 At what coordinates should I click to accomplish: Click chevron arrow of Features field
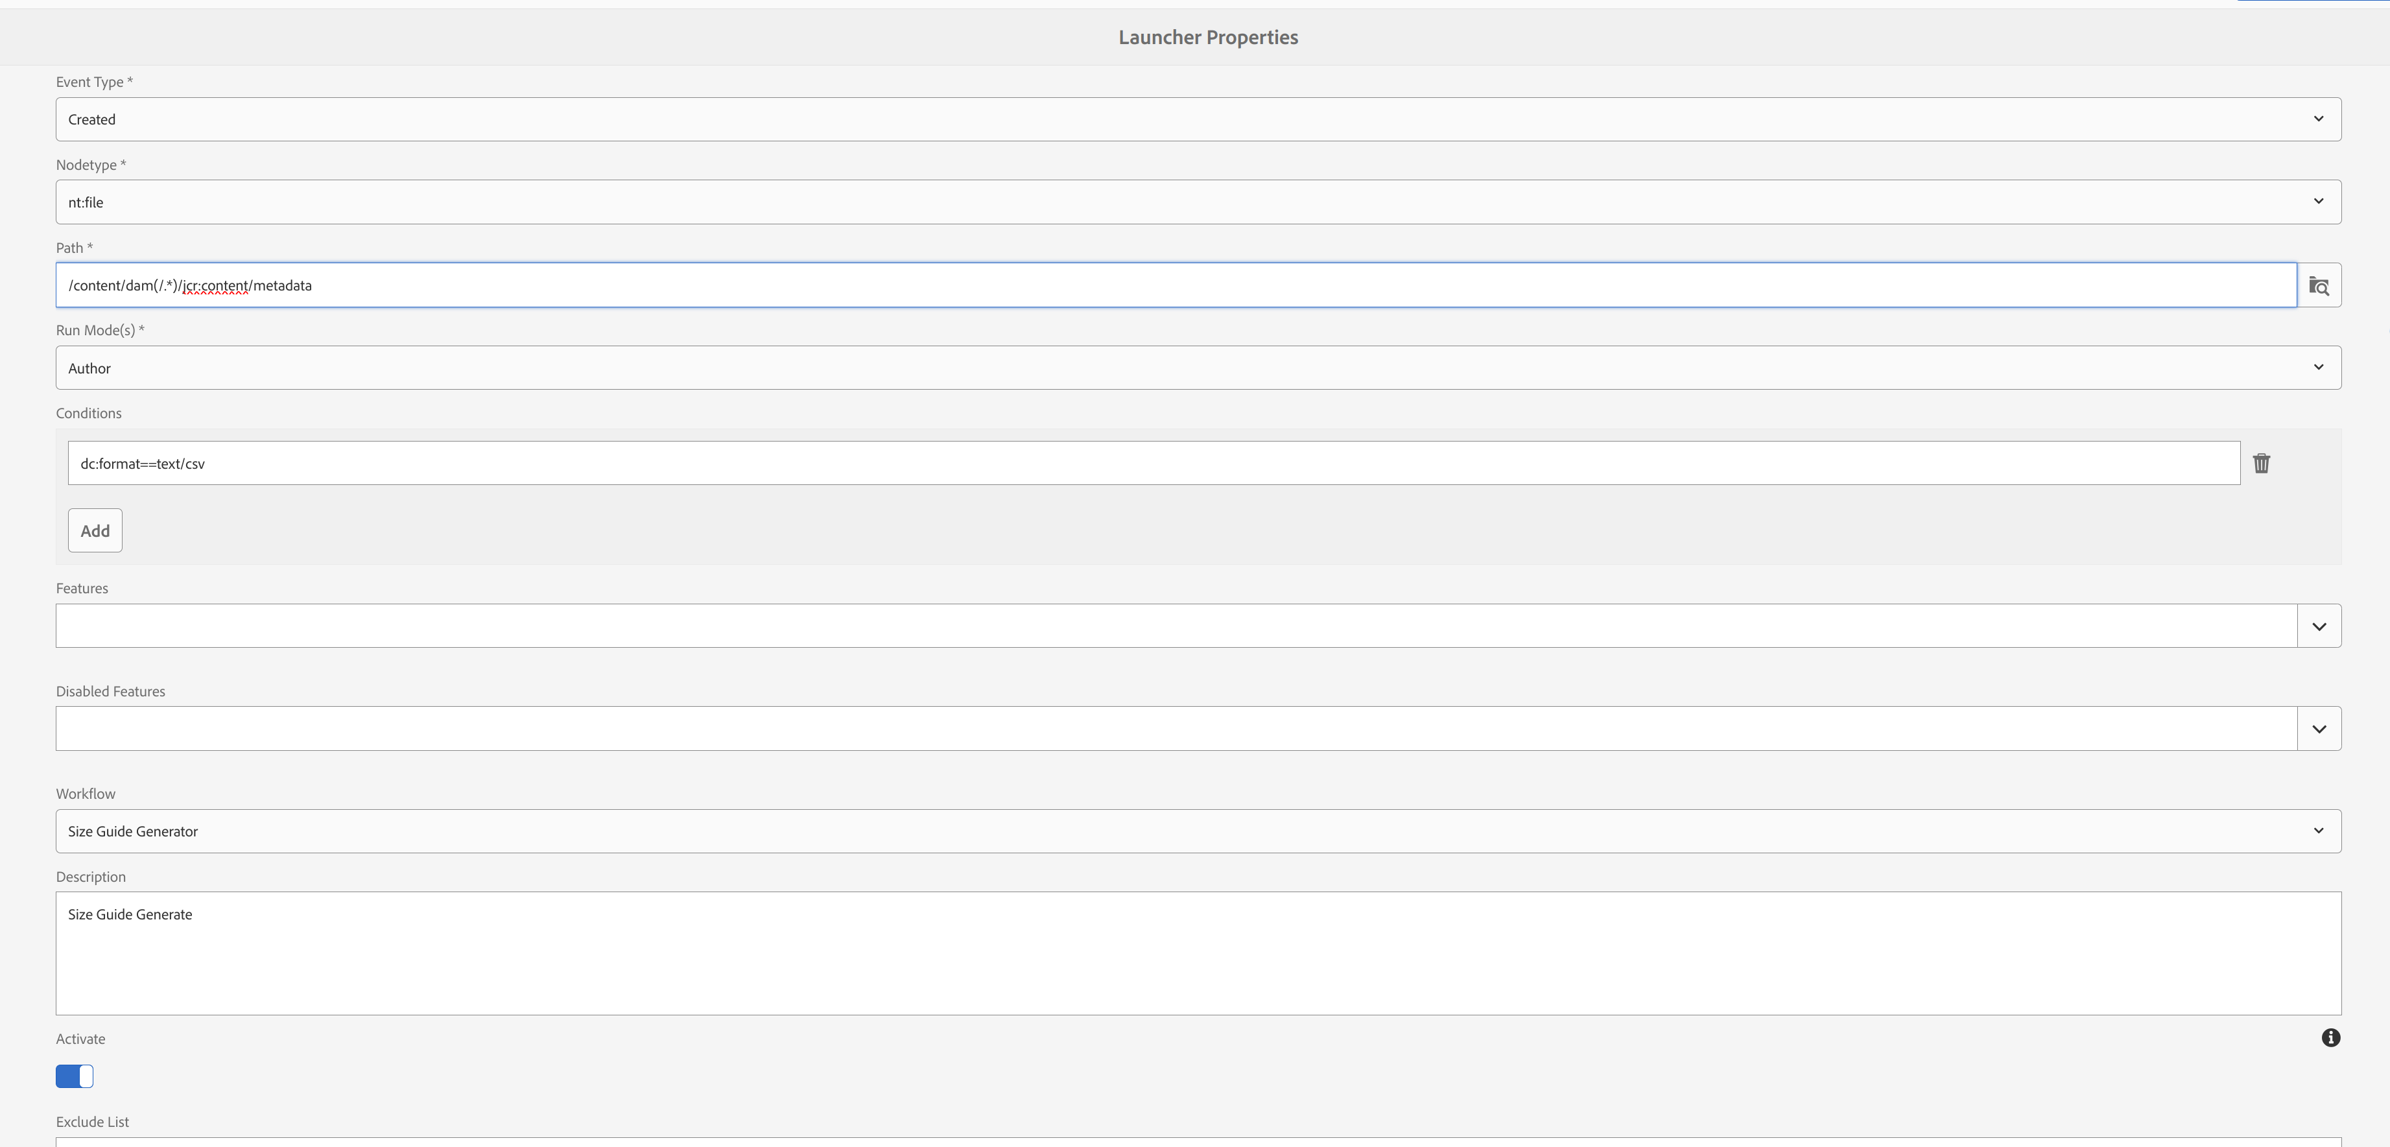(x=2319, y=626)
